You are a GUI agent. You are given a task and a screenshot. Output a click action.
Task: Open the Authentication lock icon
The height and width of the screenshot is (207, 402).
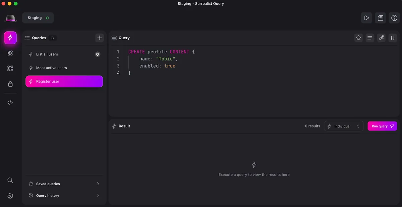click(10, 84)
